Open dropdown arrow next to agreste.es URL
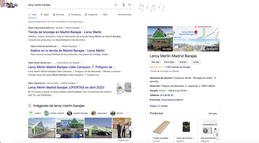This screenshot has height=143, width=259. pyautogui.click(x=77, y=83)
